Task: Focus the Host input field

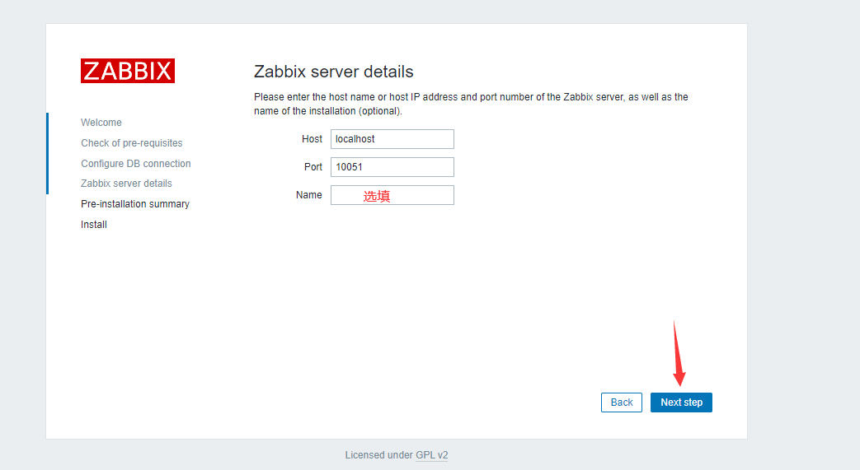Action: [x=392, y=139]
